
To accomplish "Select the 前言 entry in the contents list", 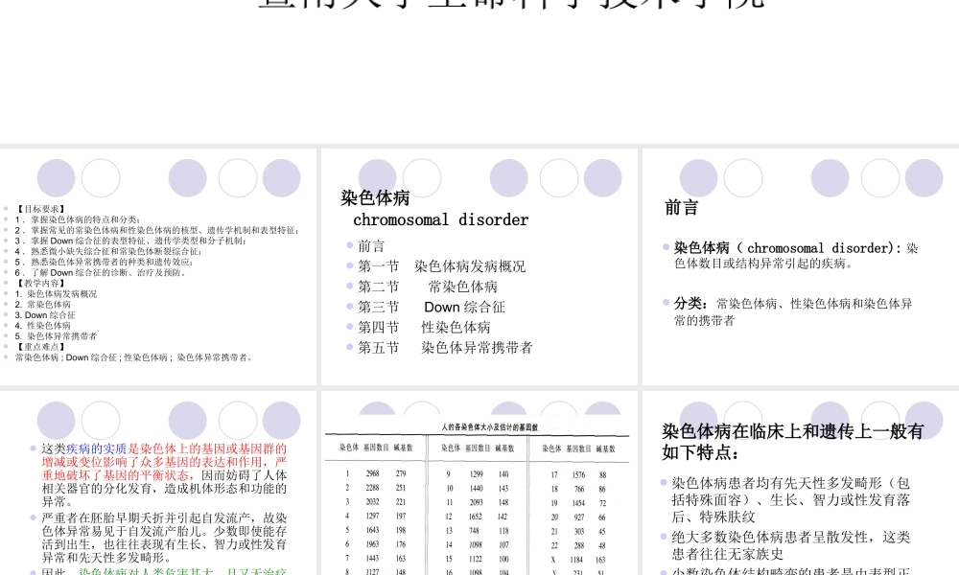I will coord(373,246).
